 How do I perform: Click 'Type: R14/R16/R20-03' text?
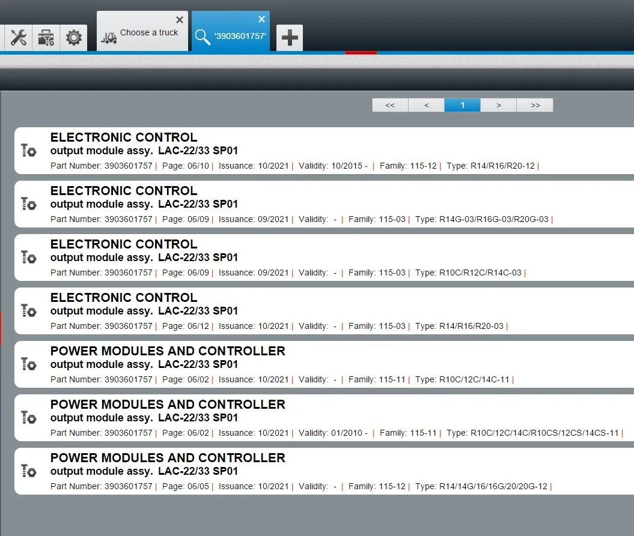point(459,326)
